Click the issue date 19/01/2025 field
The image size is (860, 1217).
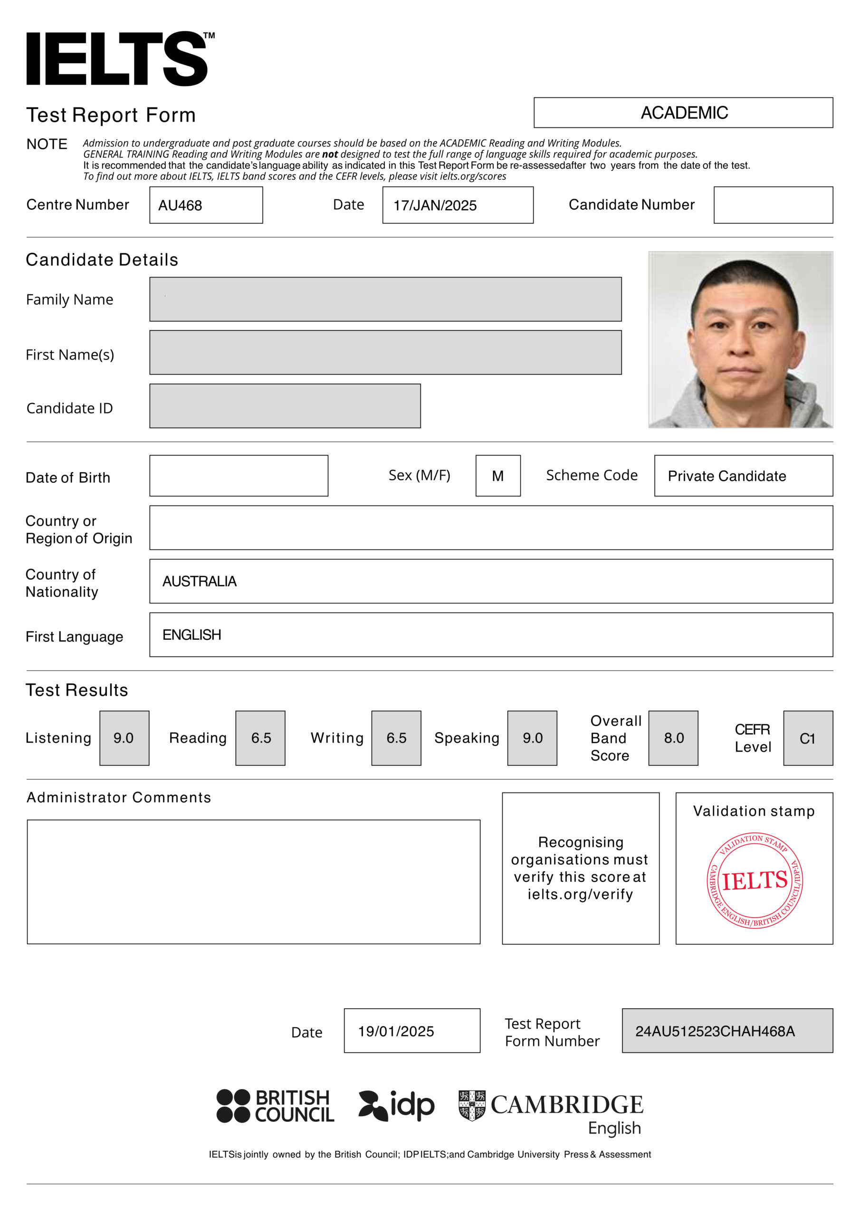pyautogui.click(x=412, y=1031)
